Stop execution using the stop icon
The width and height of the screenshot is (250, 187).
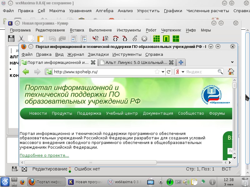pyautogui.click(x=144, y=38)
